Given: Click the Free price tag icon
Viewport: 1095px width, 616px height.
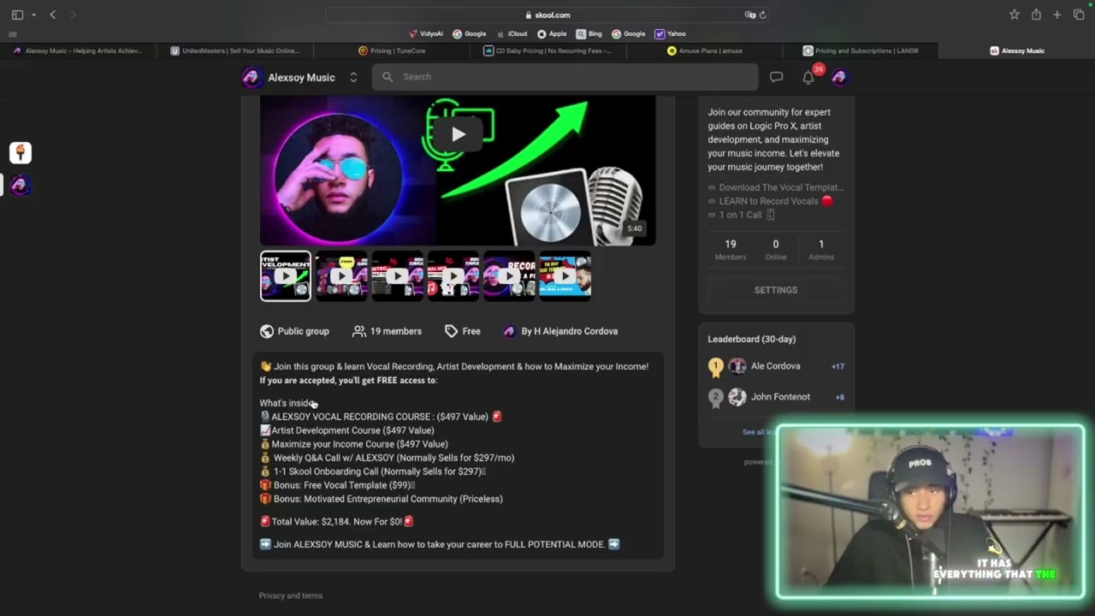Looking at the screenshot, I should coord(451,331).
